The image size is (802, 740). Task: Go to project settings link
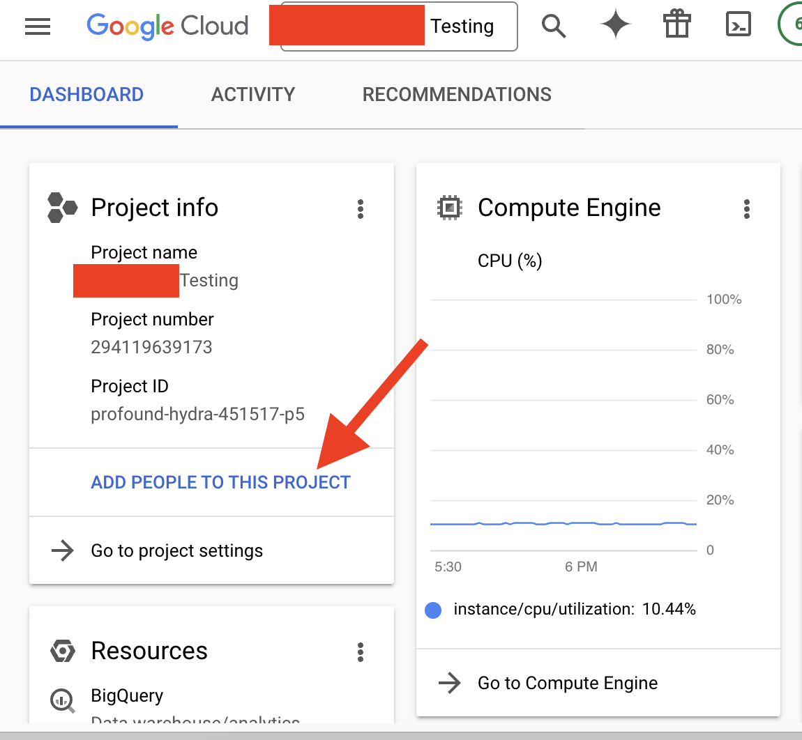point(176,550)
